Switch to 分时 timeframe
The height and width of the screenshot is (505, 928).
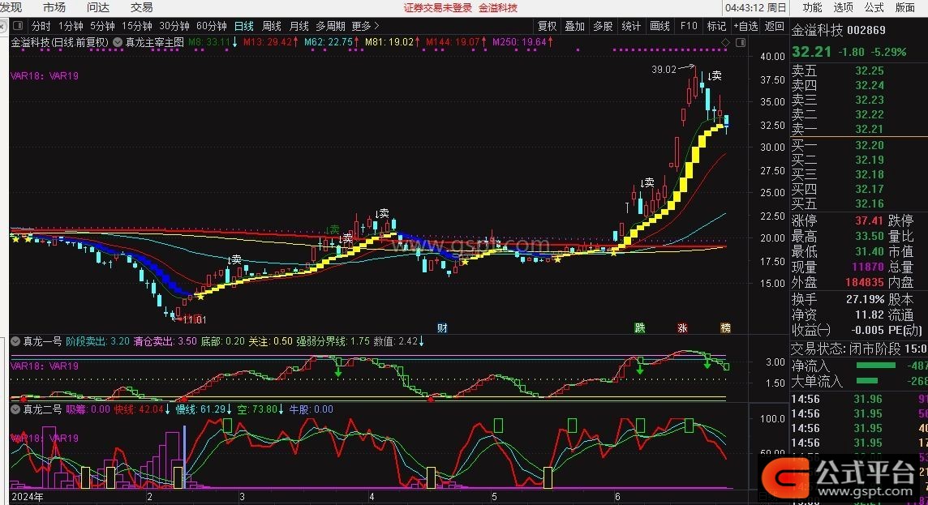click(41, 26)
